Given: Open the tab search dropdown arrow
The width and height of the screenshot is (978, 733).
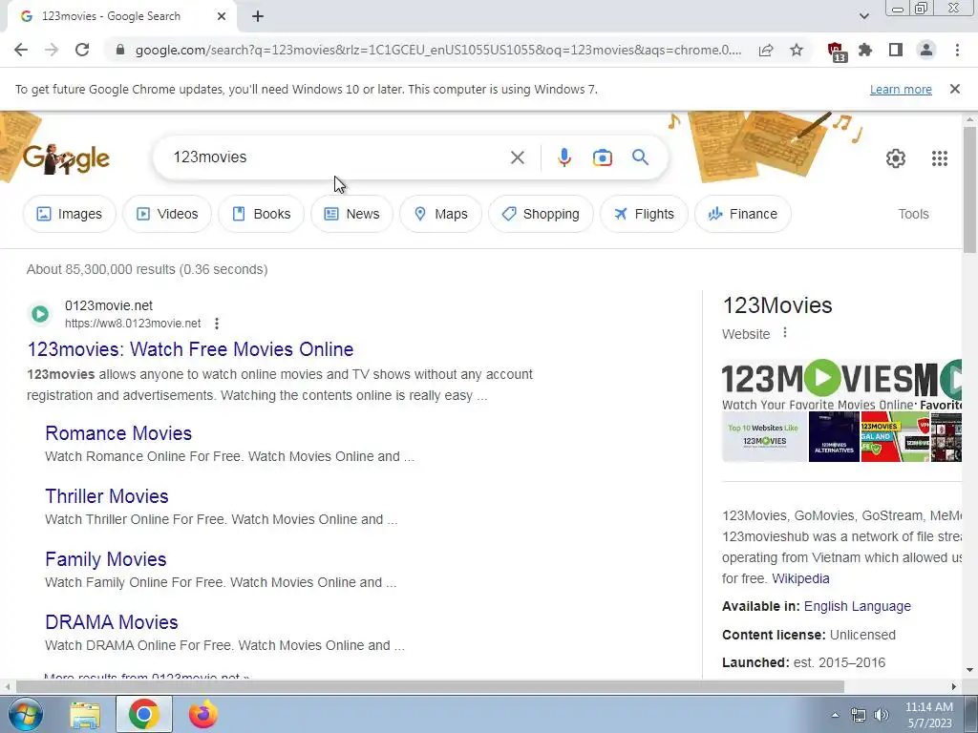Looking at the screenshot, I should (863, 16).
